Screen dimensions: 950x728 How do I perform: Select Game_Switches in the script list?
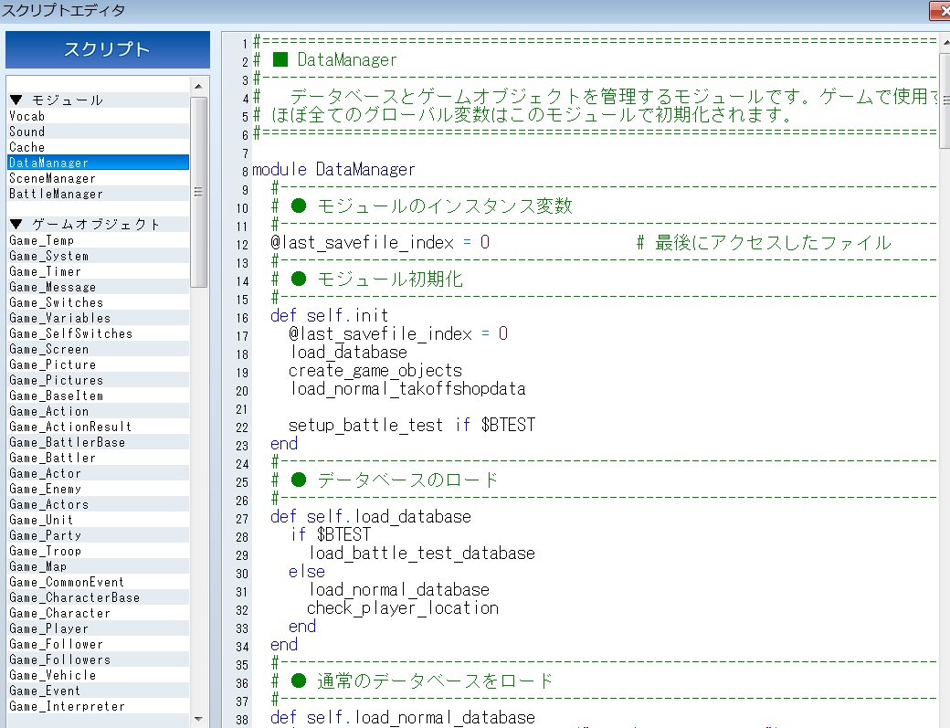(98, 302)
